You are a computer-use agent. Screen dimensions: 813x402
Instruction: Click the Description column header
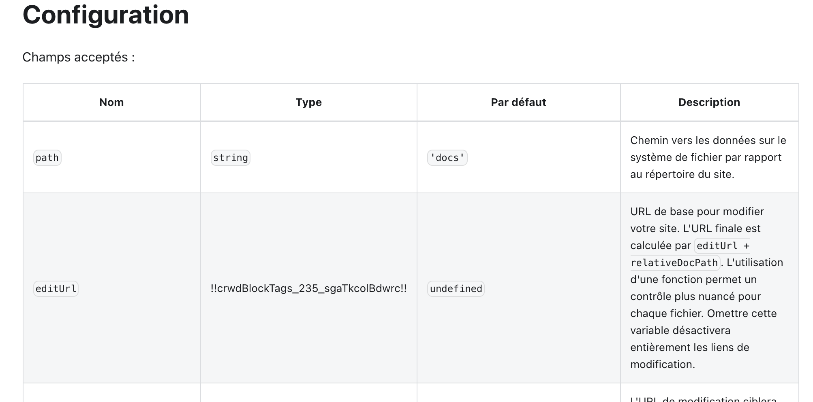pyautogui.click(x=709, y=102)
